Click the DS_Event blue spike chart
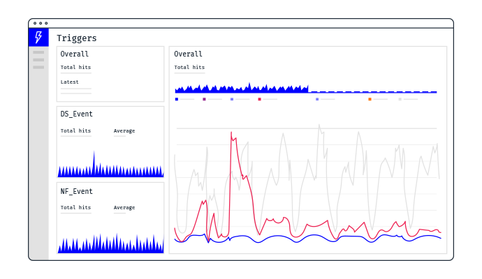482x279 pixels. pyautogui.click(x=110, y=164)
